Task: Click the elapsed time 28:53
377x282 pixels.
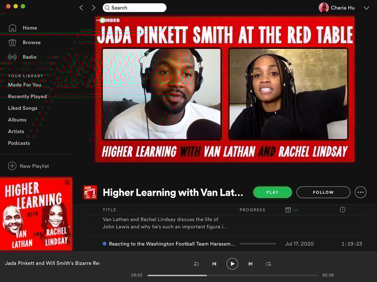Action: coord(136,275)
